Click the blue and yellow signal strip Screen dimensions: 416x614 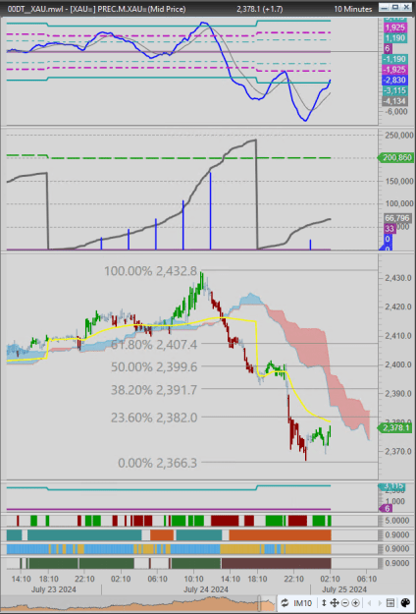coord(169,548)
